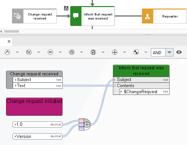Screen dimensions: 187x145
Task: Click the document operator toolbar icon
Action: 93,52
